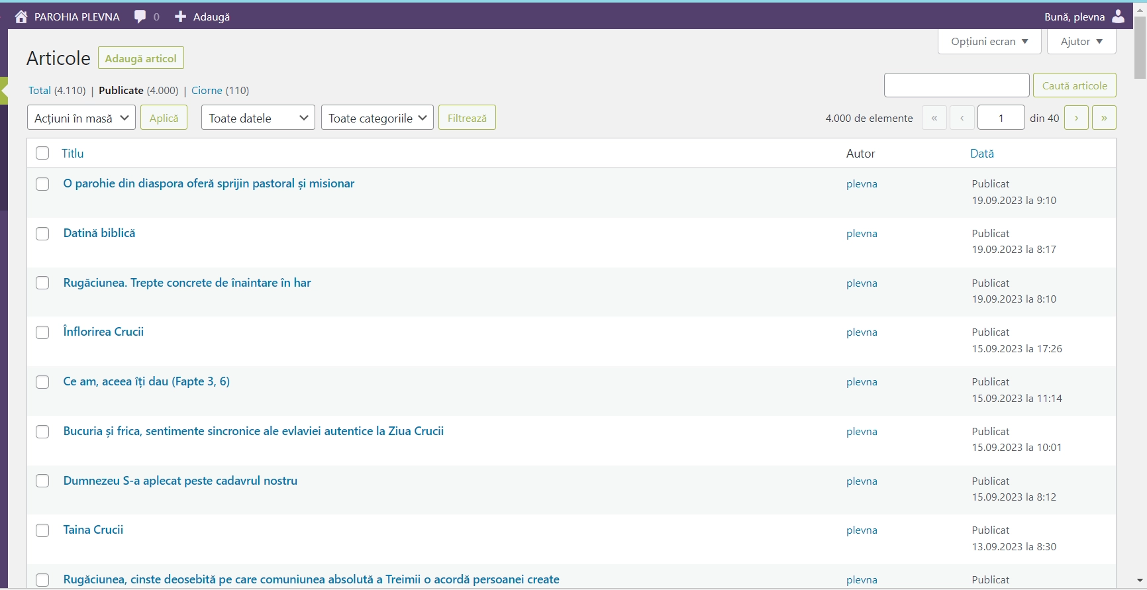Show Publicate (4.000) articles
1147x590 pixels.
coord(138,90)
